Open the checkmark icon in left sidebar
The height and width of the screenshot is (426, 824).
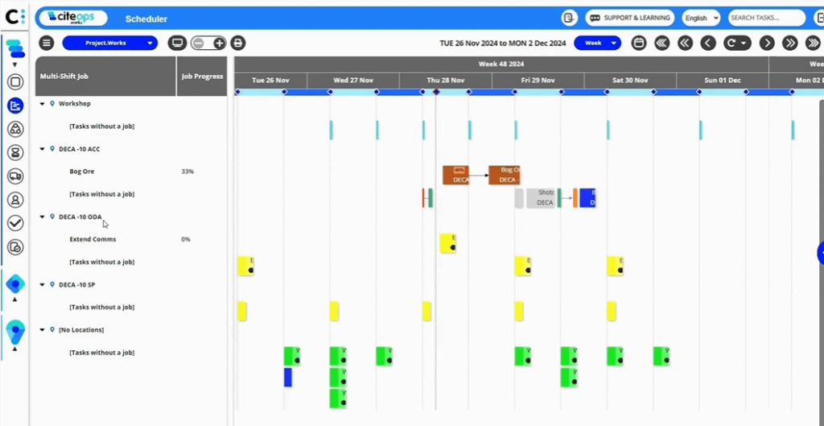tap(15, 223)
